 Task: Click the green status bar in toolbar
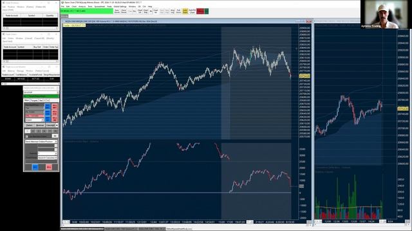[x=87, y=11]
